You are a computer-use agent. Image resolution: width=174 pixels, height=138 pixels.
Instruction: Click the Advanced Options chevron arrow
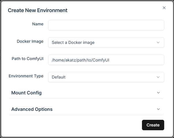pyautogui.click(x=158, y=109)
